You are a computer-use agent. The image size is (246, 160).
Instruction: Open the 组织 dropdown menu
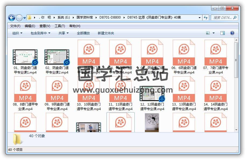pos(17,33)
